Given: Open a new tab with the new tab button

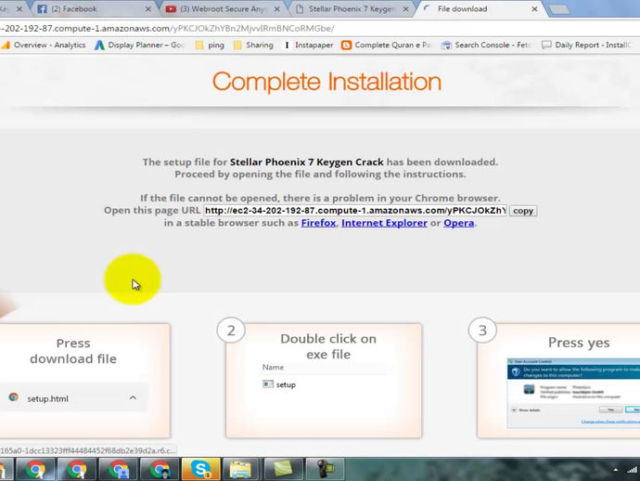Looking at the screenshot, I should click(x=559, y=9).
